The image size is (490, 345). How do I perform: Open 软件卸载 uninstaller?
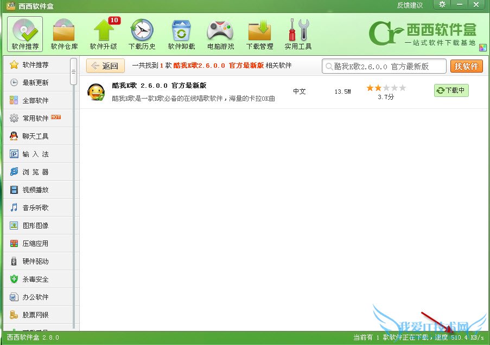click(x=181, y=34)
